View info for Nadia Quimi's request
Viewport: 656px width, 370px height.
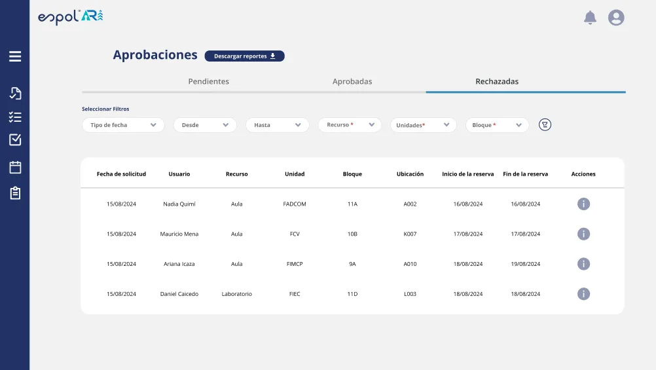pyautogui.click(x=583, y=204)
